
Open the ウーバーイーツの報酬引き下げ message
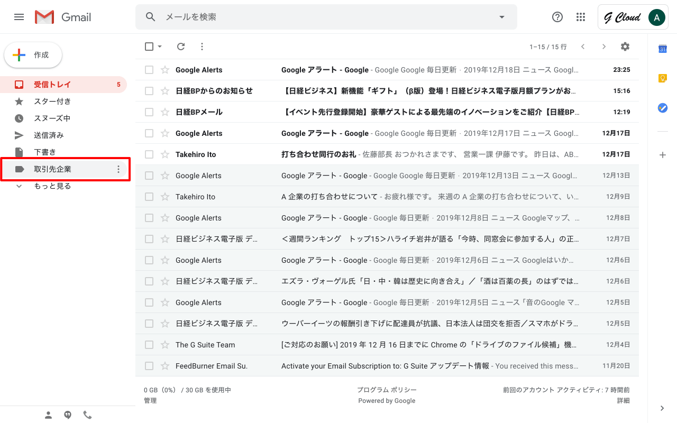coord(387,324)
